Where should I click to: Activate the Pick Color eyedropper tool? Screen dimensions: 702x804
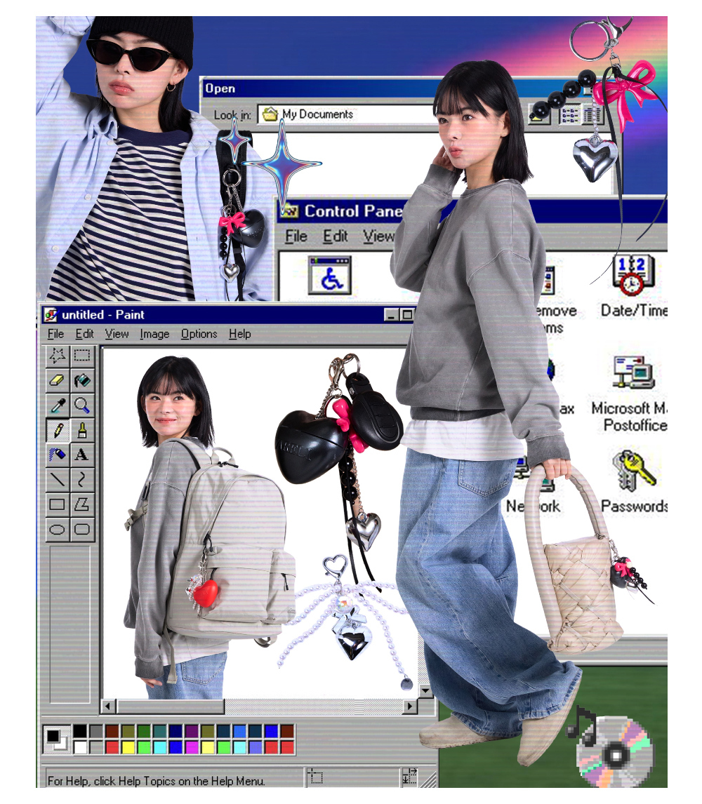tap(58, 405)
